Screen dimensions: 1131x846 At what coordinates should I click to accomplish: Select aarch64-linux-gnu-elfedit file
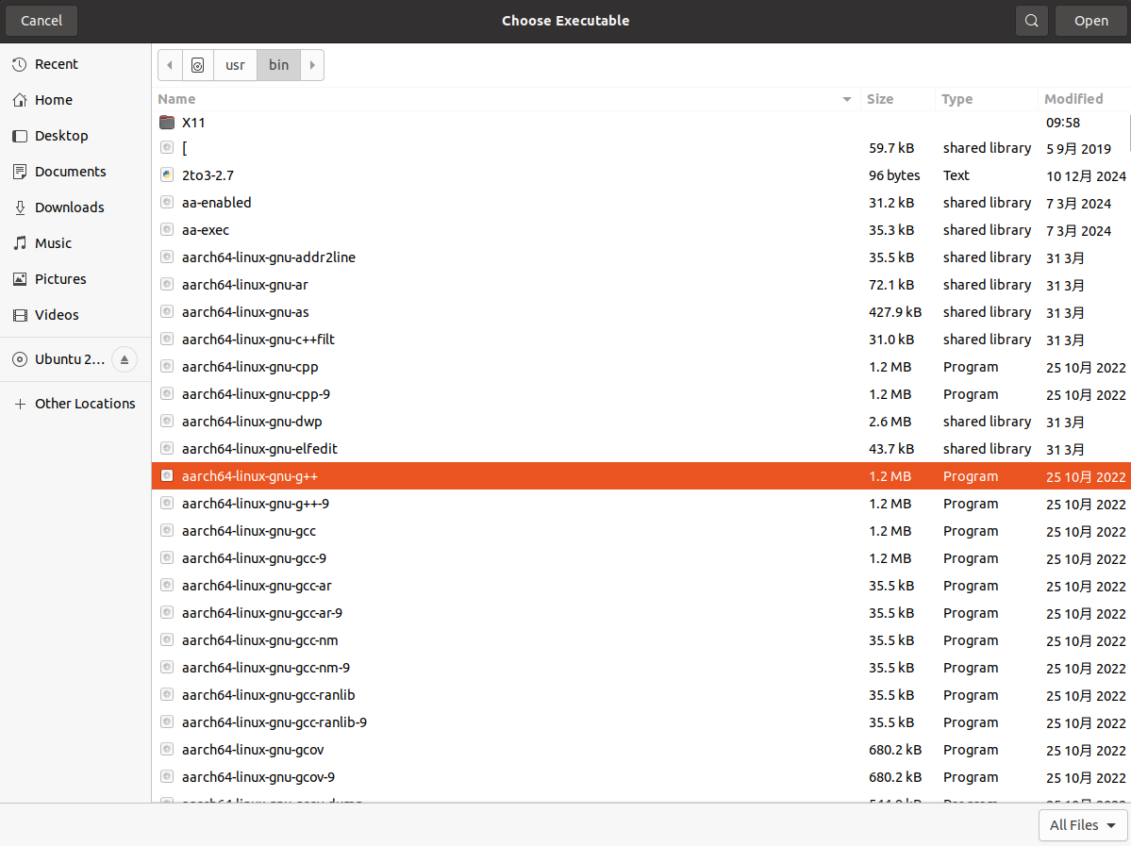[x=640, y=449]
